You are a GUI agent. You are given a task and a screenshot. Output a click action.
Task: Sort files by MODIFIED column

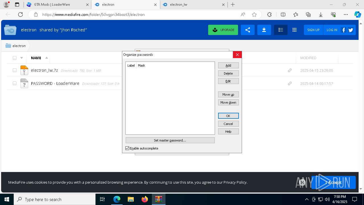tap(308, 58)
